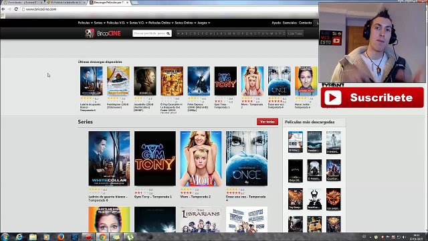Close the active BricoCine browser tab
Image resolution: width=428 pixels, height=241 pixels.
click(127, 3)
